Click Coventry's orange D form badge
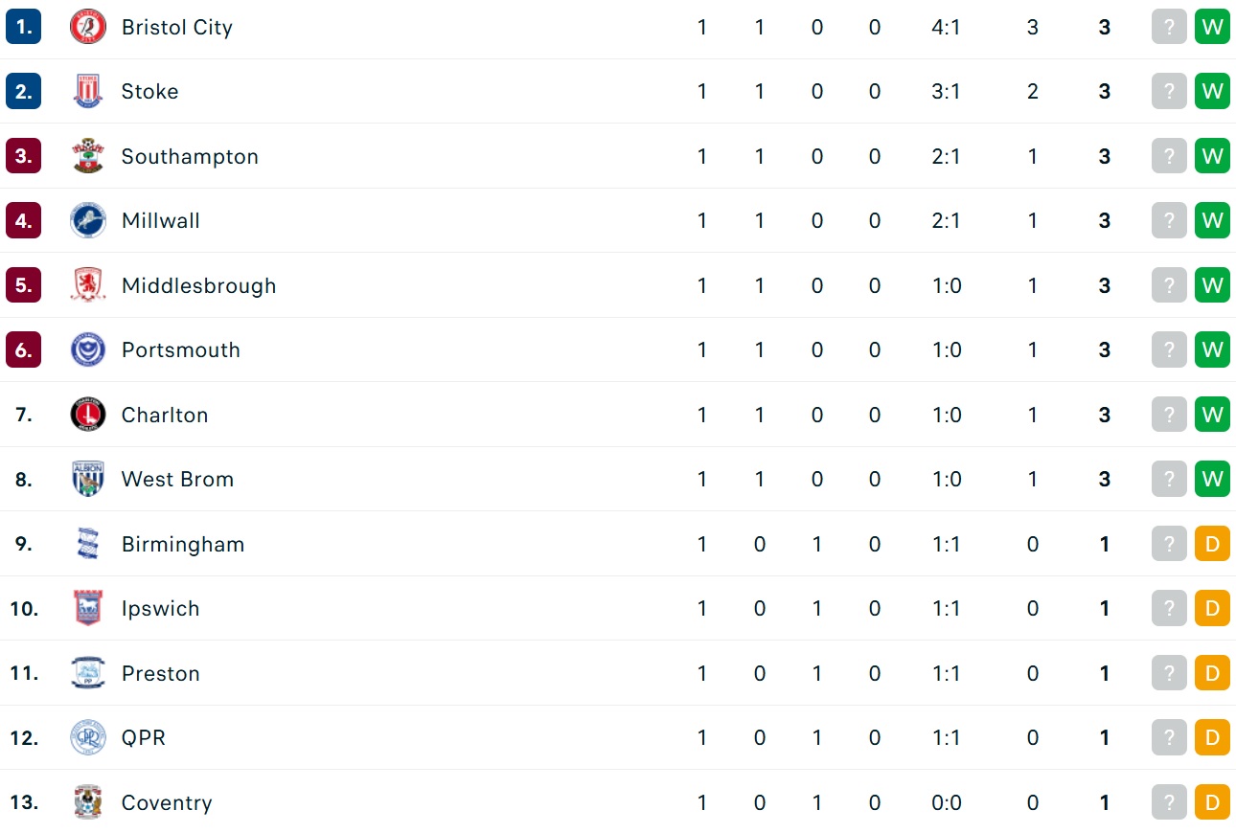 click(1212, 802)
